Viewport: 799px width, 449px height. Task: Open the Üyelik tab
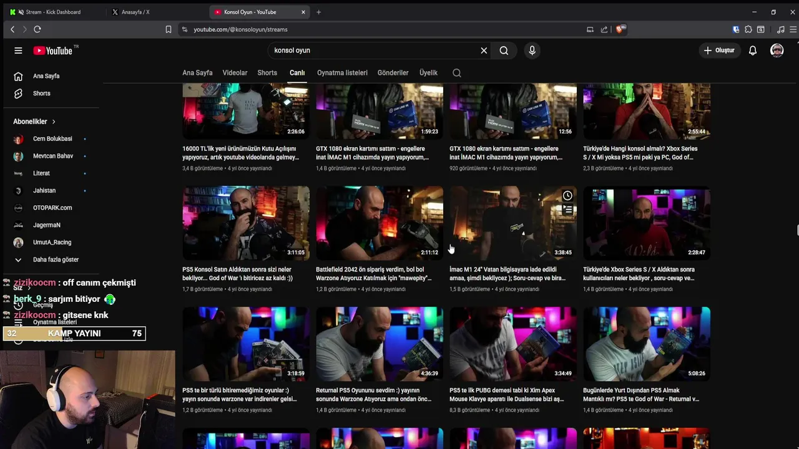tap(428, 73)
